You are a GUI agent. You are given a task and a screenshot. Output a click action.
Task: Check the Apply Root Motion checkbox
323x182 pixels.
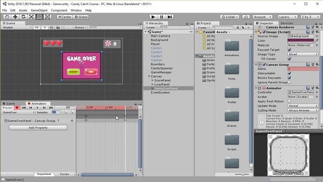[x=289, y=101]
